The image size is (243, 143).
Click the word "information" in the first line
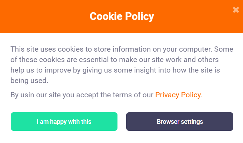click(x=131, y=49)
